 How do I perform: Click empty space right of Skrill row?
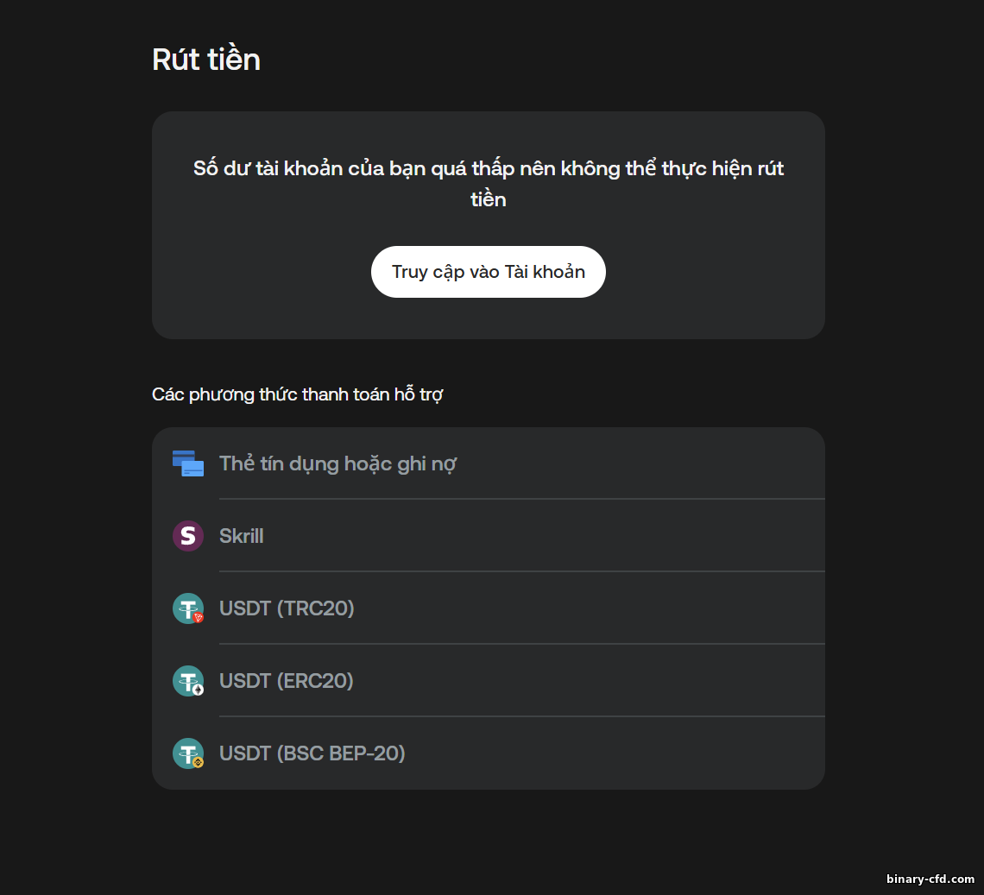pyautogui.click(x=604, y=536)
